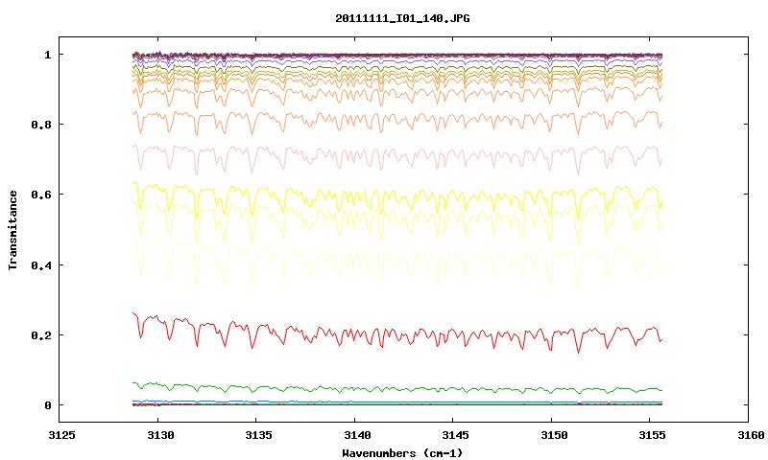Click the x-axis tick label 3125

pyautogui.click(x=62, y=435)
